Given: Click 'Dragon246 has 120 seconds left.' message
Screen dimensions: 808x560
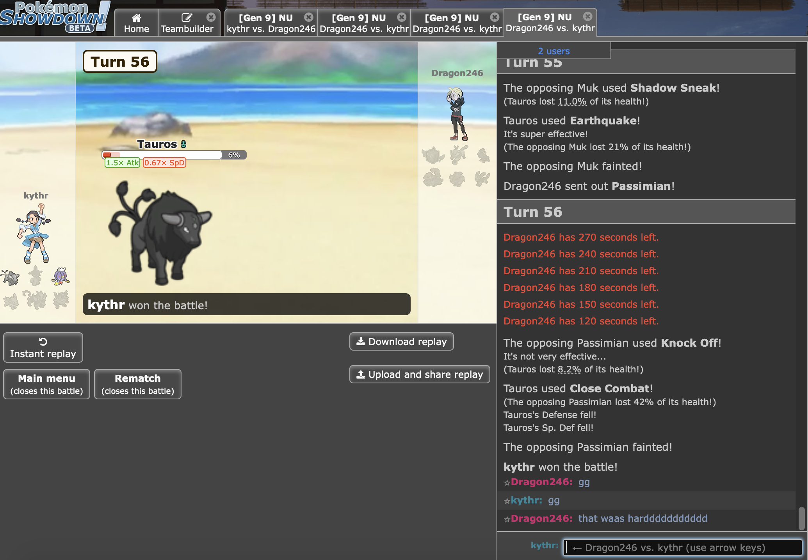Looking at the screenshot, I should click(581, 321).
